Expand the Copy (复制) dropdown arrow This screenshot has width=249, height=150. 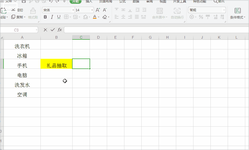[x=25, y=17]
